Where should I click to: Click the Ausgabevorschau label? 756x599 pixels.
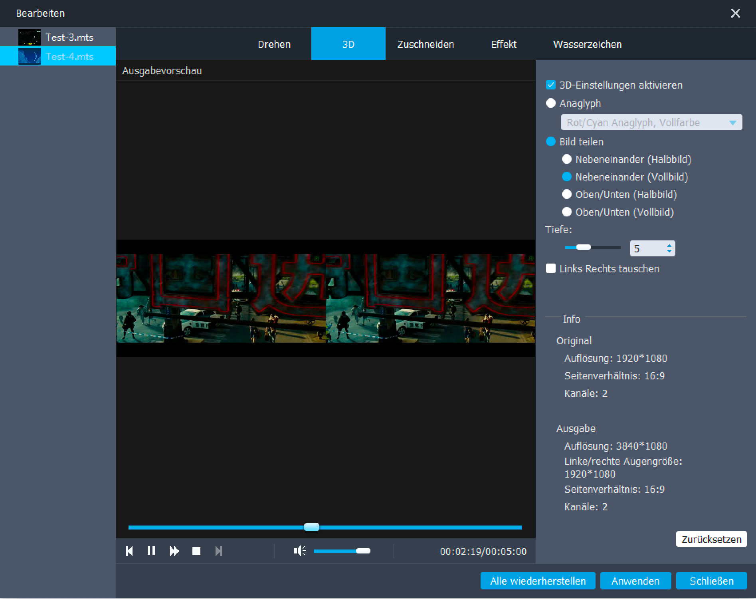coord(162,71)
